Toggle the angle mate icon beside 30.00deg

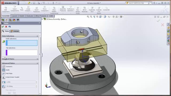4,86
